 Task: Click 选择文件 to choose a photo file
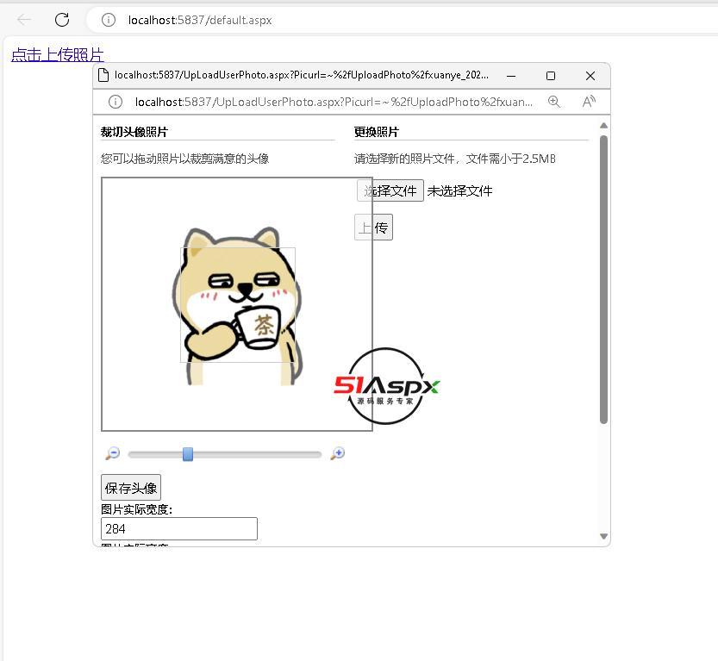[390, 190]
